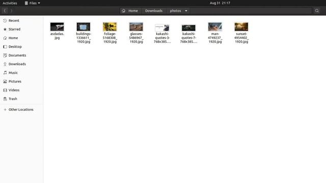Click the file name kakashi-quotes-3-768x385
Viewport: 326px width, 183px height.
point(162,38)
